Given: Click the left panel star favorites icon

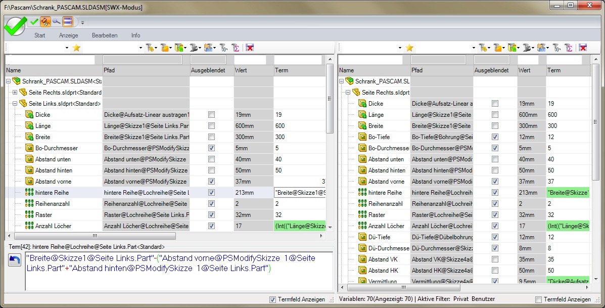Looking at the screenshot, I should 76,48.
